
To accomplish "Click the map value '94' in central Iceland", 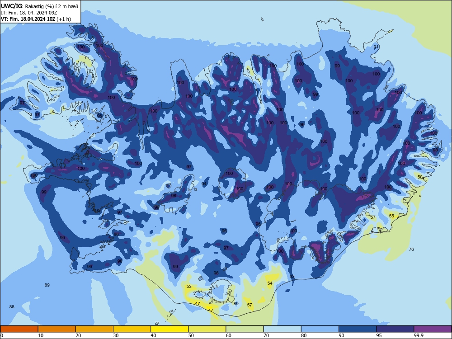I will coord(204,184).
